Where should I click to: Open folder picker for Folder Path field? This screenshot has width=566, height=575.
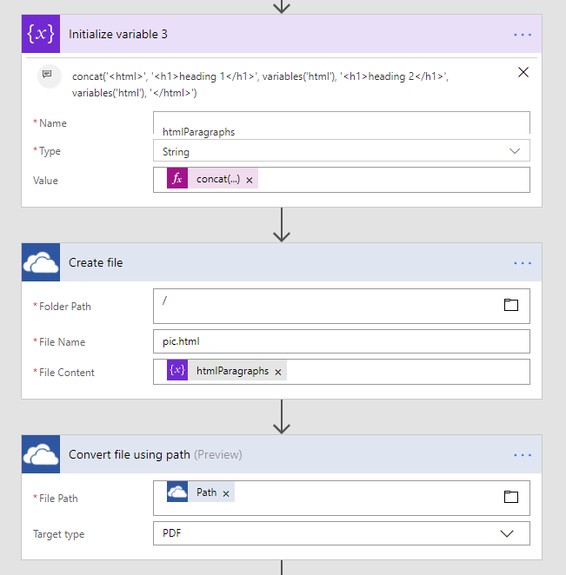coord(510,305)
